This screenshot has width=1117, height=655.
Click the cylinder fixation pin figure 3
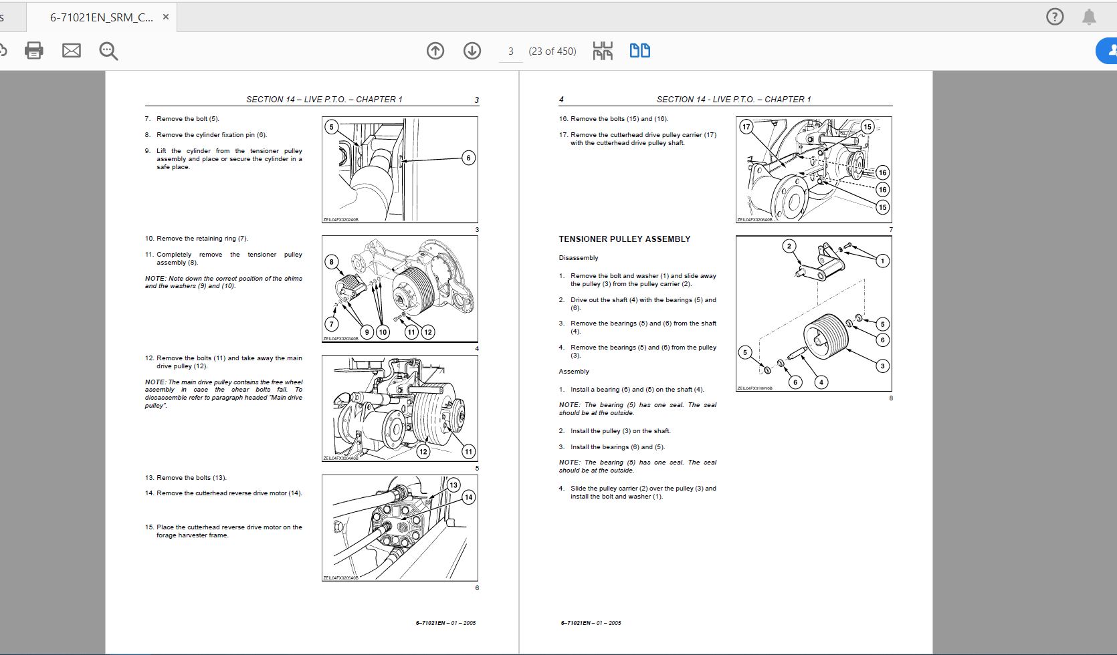[x=400, y=170]
